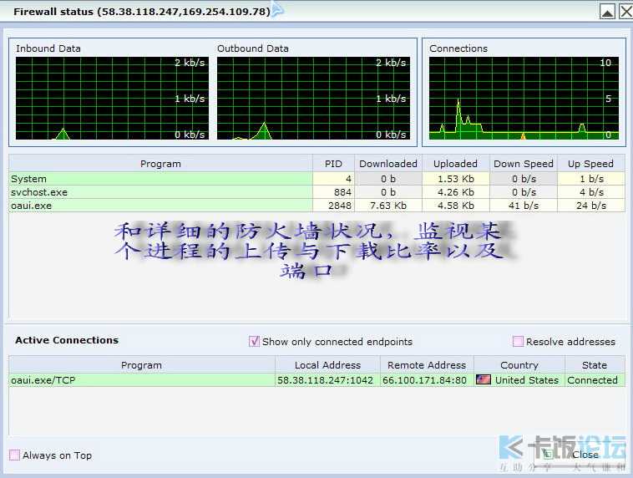Image resolution: width=633 pixels, height=478 pixels.
Task: Click remote address 66.100.171.84:80
Action: pos(424,380)
